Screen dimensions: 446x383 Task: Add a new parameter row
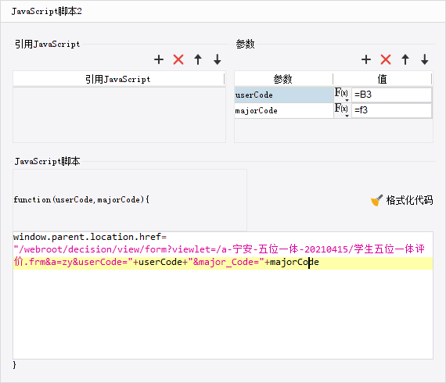366,59
